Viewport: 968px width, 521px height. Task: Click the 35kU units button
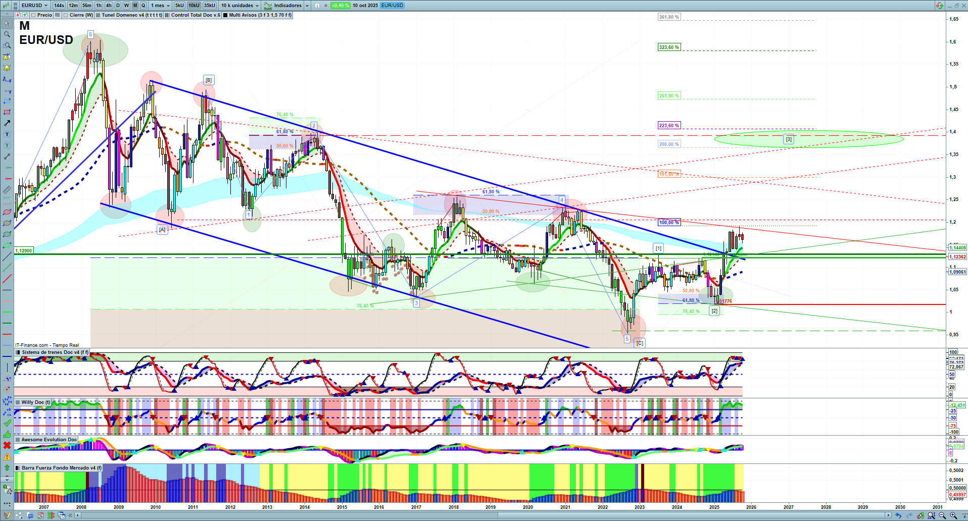pyautogui.click(x=209, y=6)
